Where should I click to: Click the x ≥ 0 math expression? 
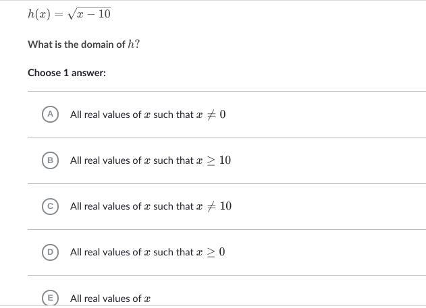pyautogui.click(x=211, y=252)
